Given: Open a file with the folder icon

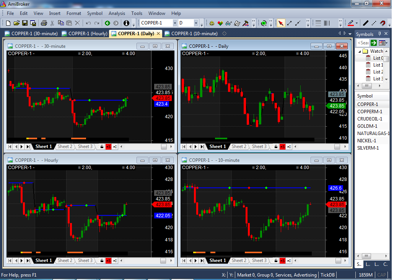Looking at the screenshot, I should (x=16, y=23).
